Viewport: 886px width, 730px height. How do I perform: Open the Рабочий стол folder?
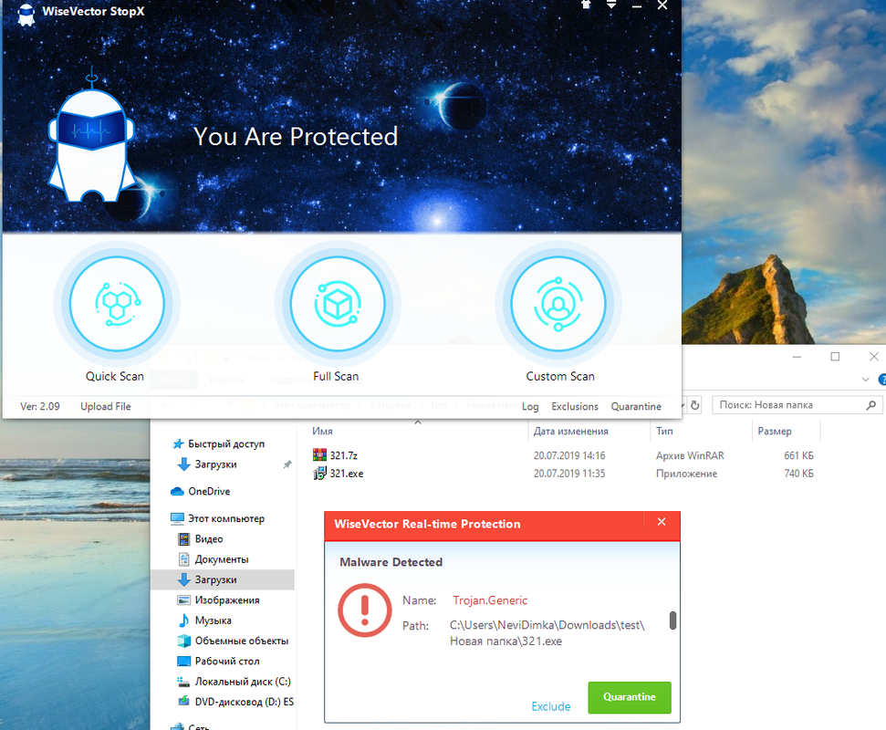[x=227, y=661]
